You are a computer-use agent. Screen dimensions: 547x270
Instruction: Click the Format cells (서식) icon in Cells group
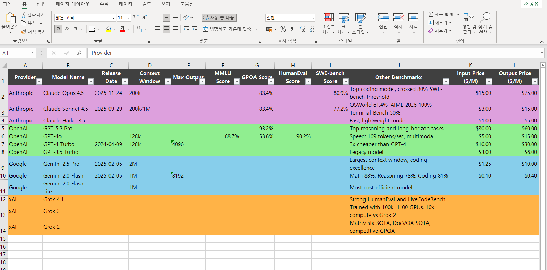point(413,17)
